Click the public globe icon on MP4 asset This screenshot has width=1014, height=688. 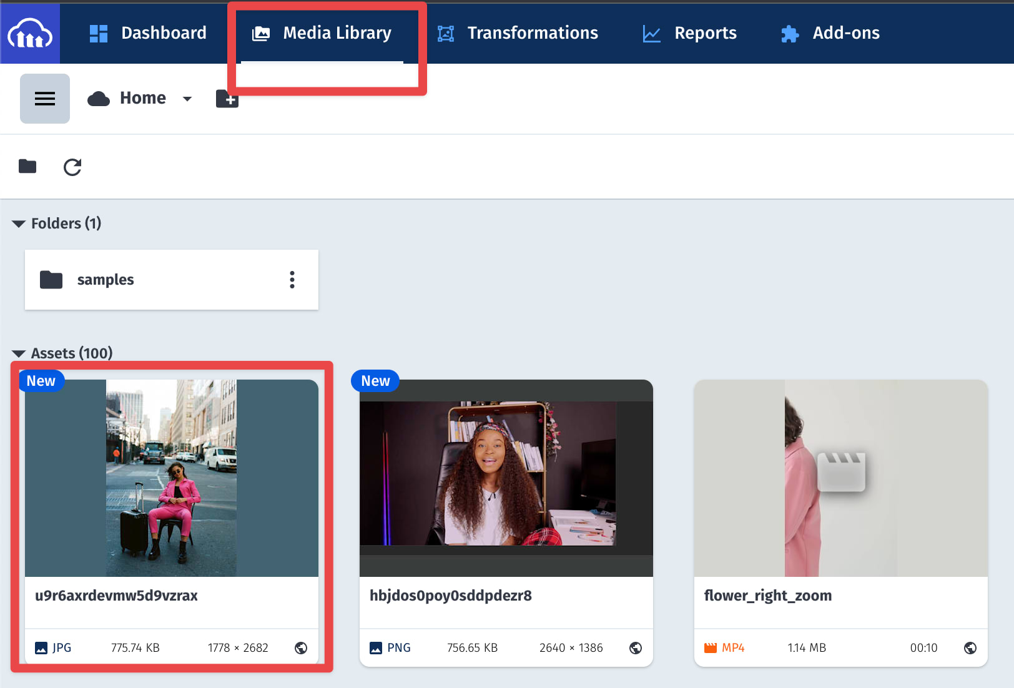click(x=970, y=648)
